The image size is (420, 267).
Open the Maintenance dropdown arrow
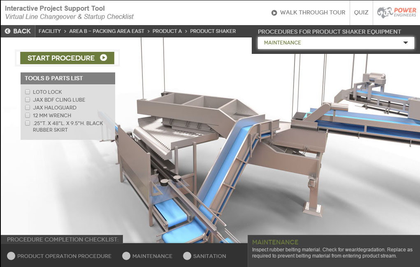[x=406, y=43]
